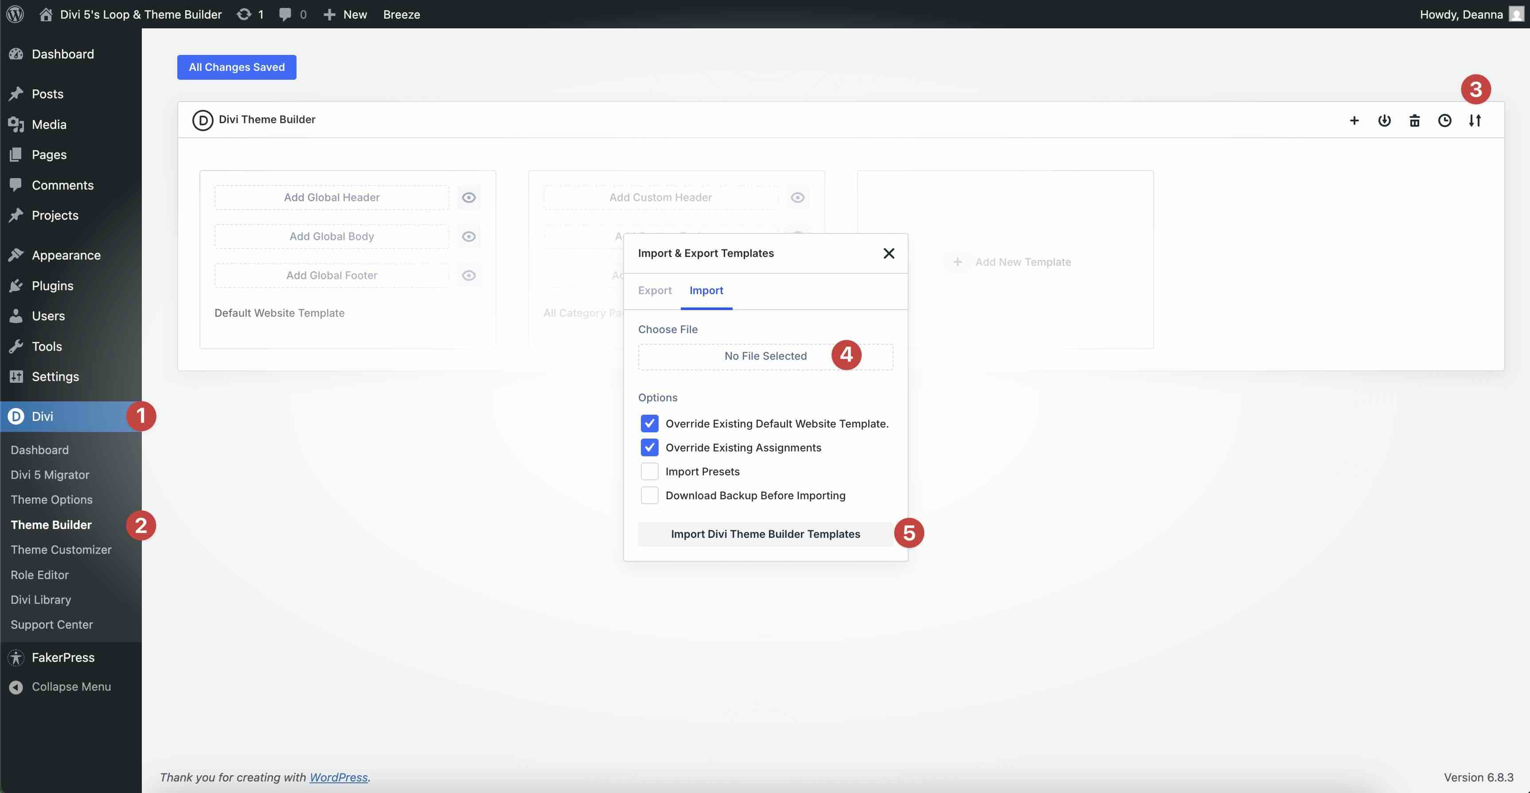Enable the Import Presets option
Viewport: 1530px width, 793px height.
(x=649, y=470)
